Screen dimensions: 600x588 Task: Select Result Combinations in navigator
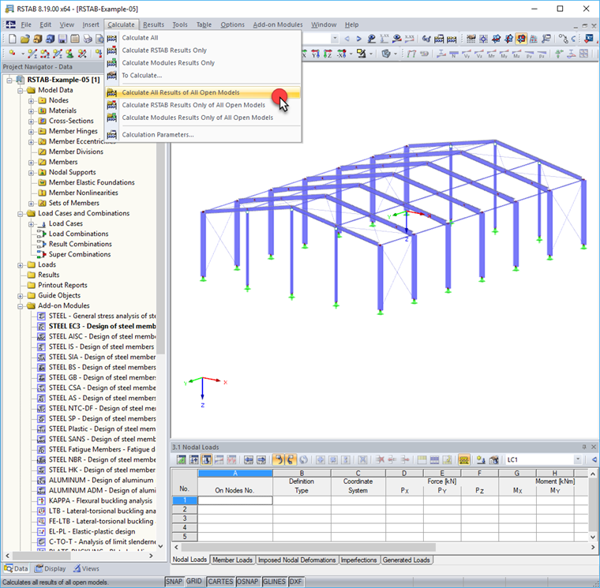[x=80, y=244]
